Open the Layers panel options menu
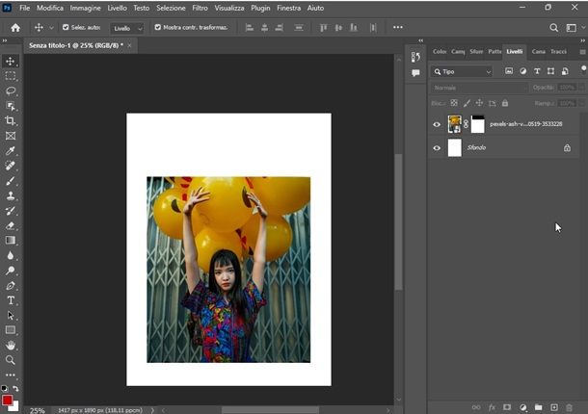This screenshot has width=588, height=414. click(582, 52)
